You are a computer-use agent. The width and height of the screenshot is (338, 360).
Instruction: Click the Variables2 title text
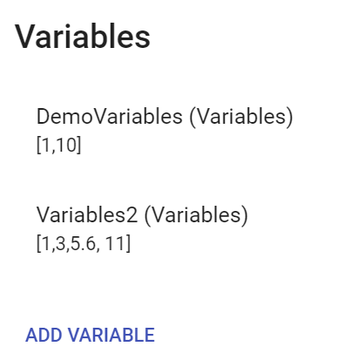[142, 215]
